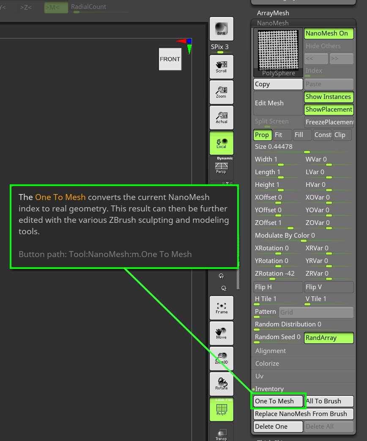Click the XOVar variation slider

pos(329,198)
